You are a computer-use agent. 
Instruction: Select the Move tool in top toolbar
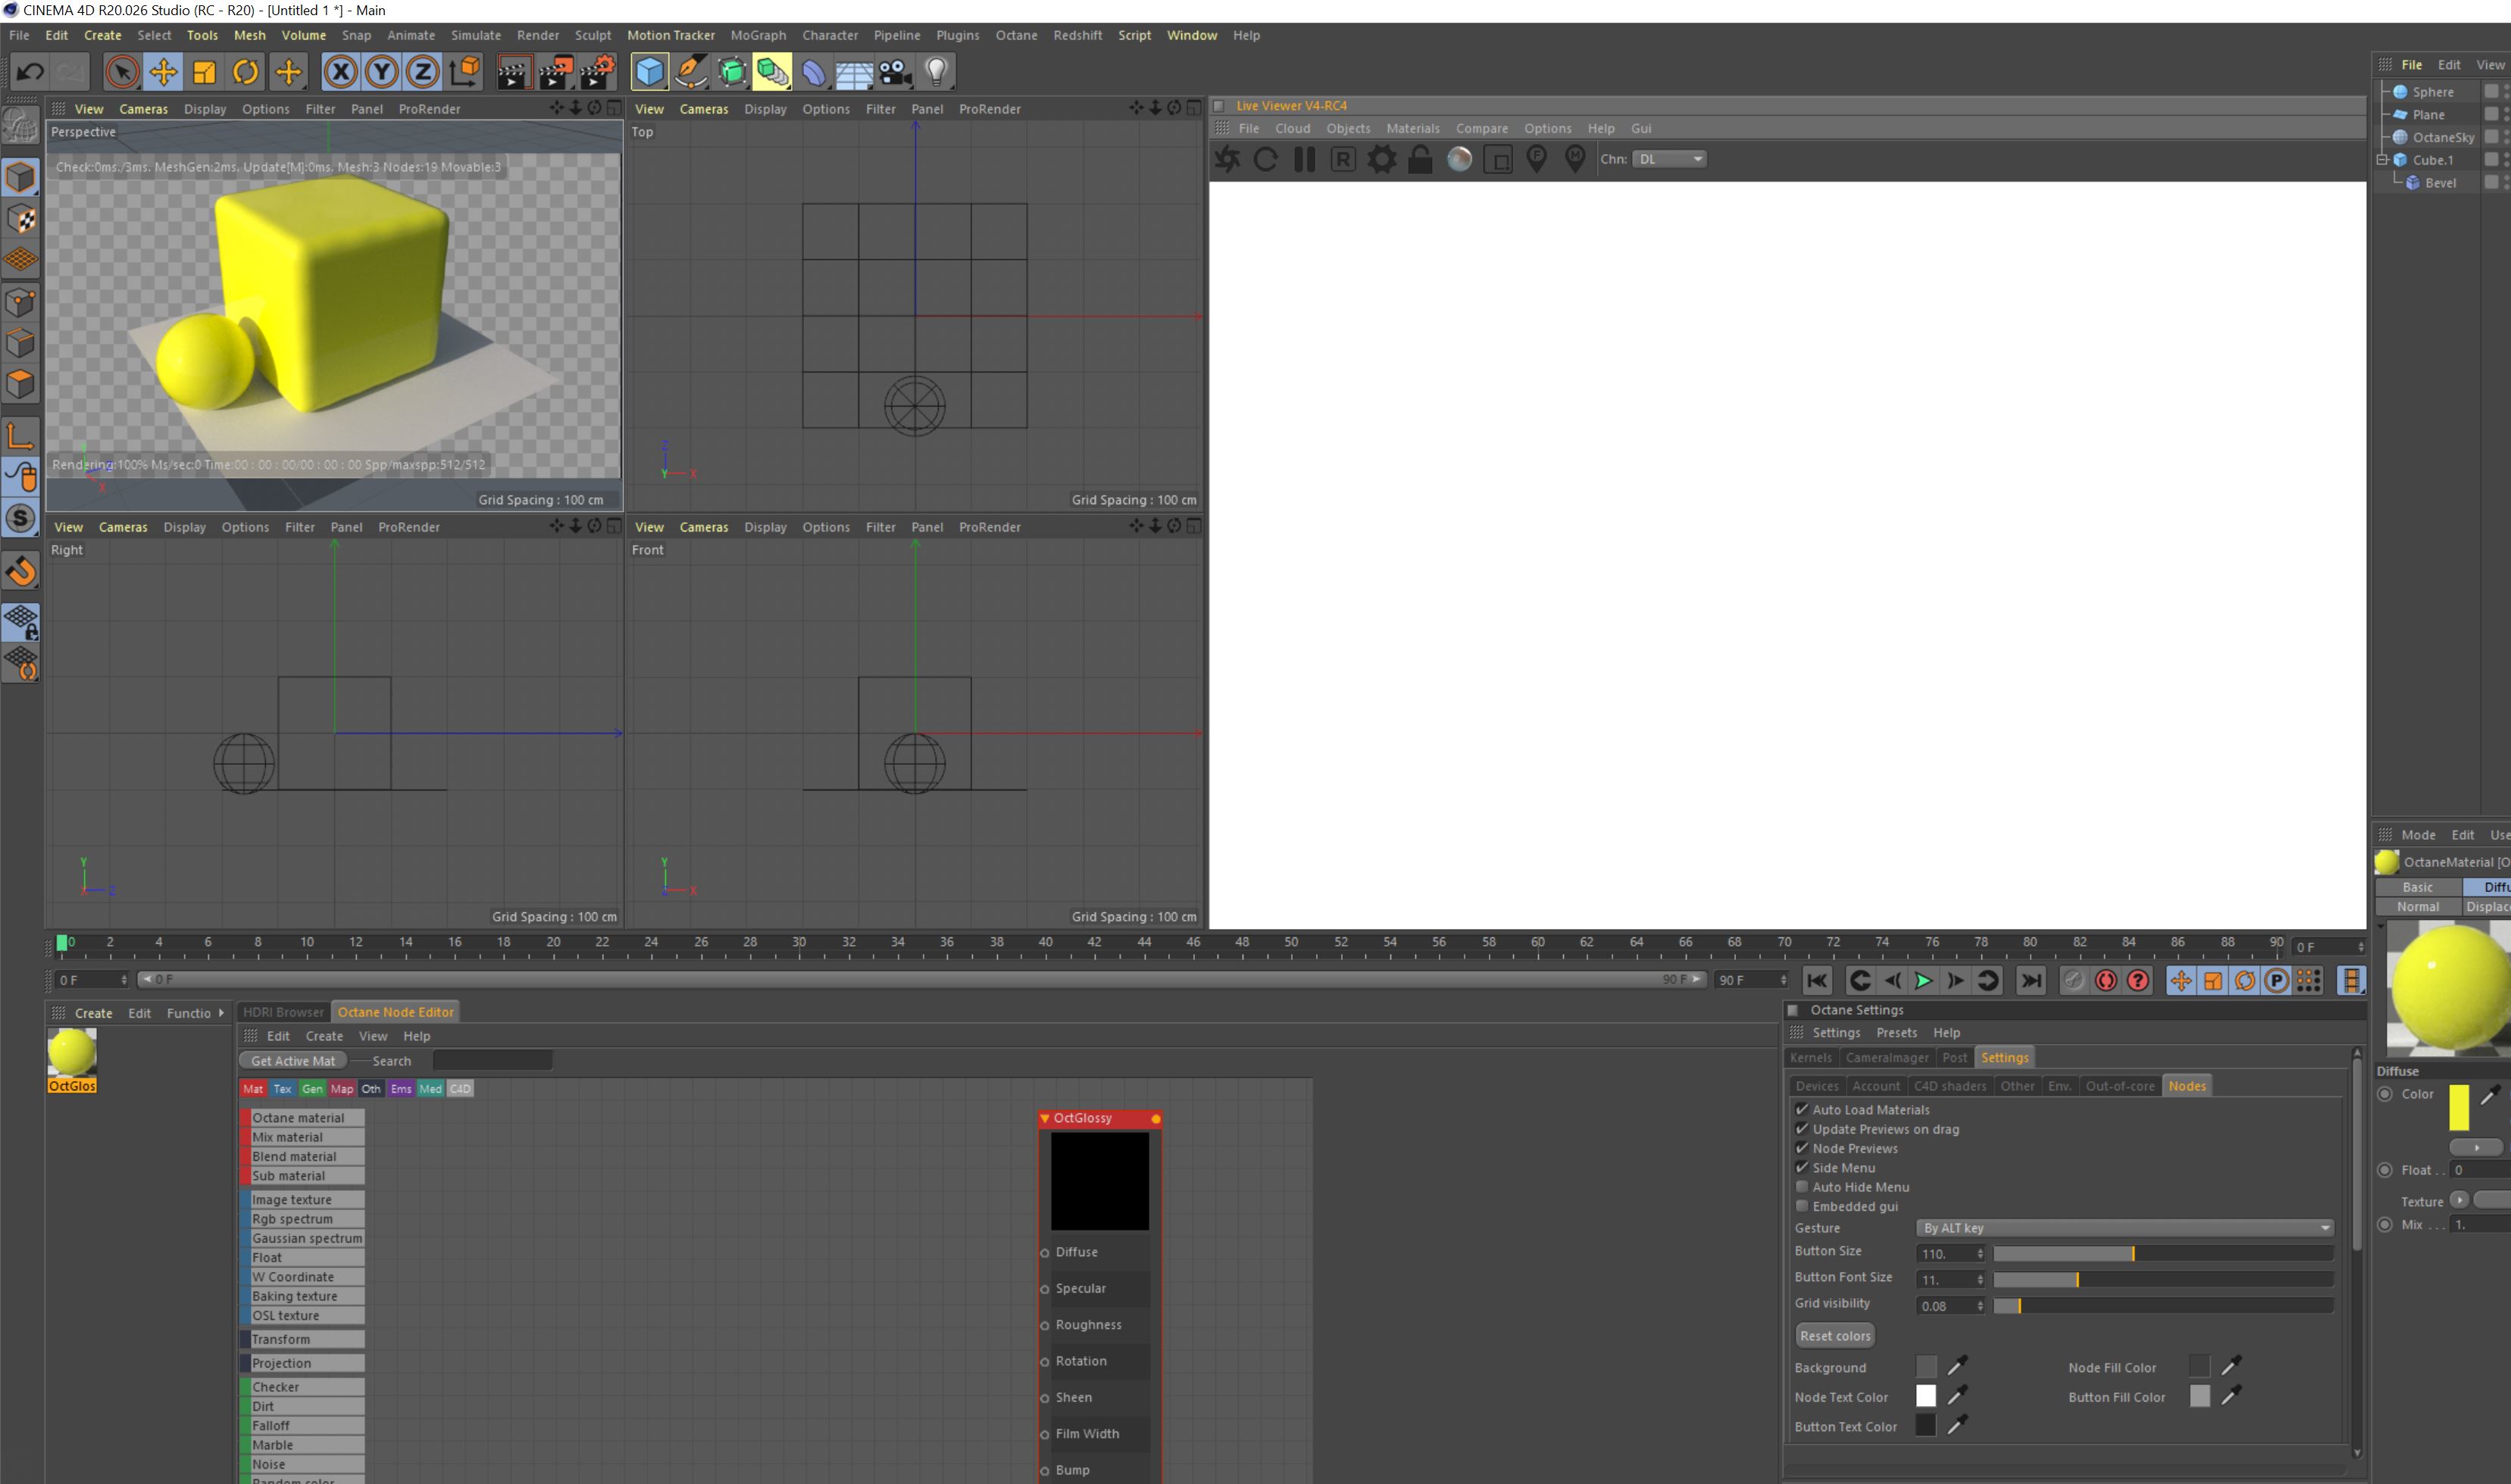163,72
